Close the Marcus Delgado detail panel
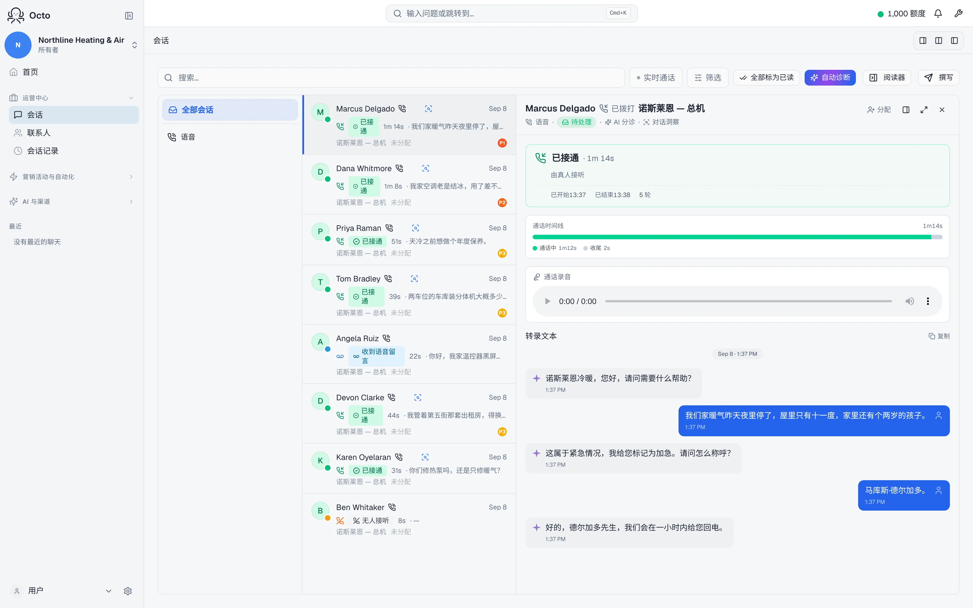This screenshot has width=973, height=608. [942, 110]
